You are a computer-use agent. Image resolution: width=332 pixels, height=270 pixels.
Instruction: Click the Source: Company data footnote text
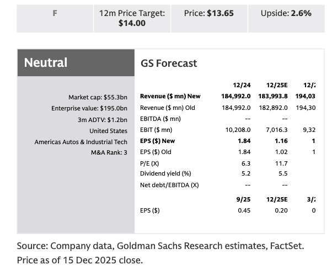(160, 246)
